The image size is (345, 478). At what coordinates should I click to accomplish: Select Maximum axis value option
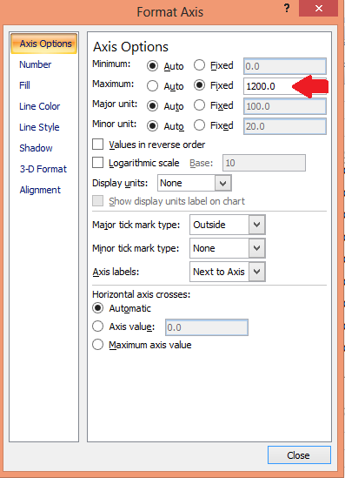(x=97, y=345)
